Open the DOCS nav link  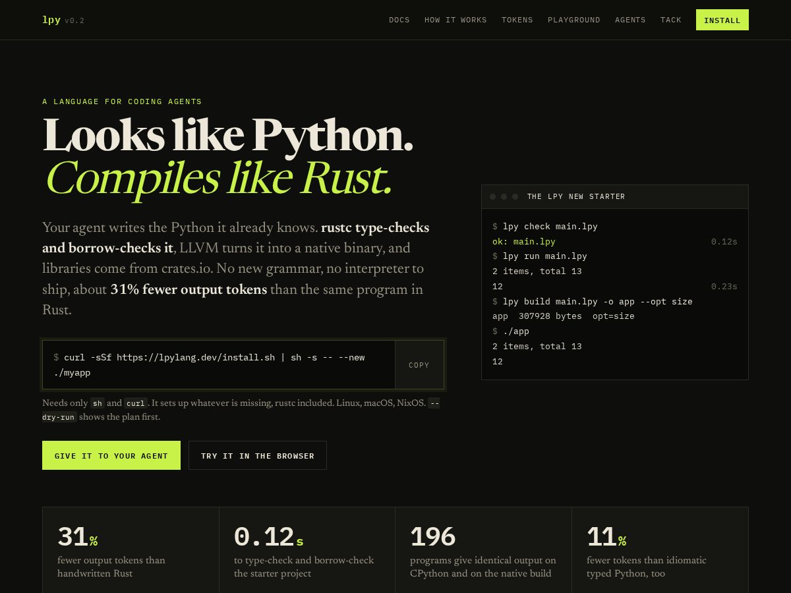point(399,20)
